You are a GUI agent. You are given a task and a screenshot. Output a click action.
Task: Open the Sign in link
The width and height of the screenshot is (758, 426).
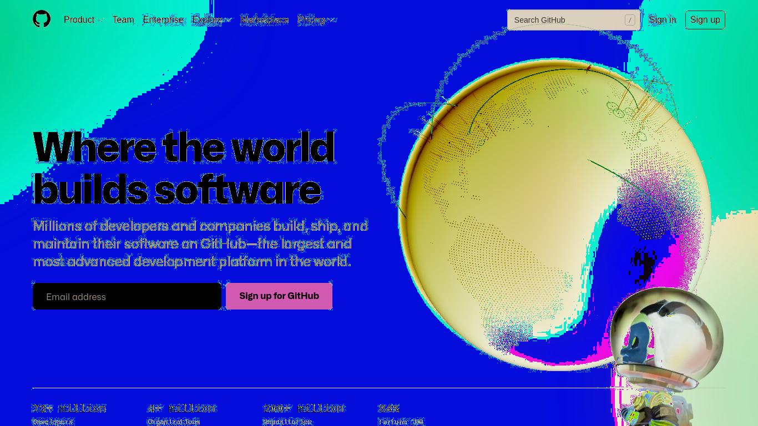coord(663,20)
